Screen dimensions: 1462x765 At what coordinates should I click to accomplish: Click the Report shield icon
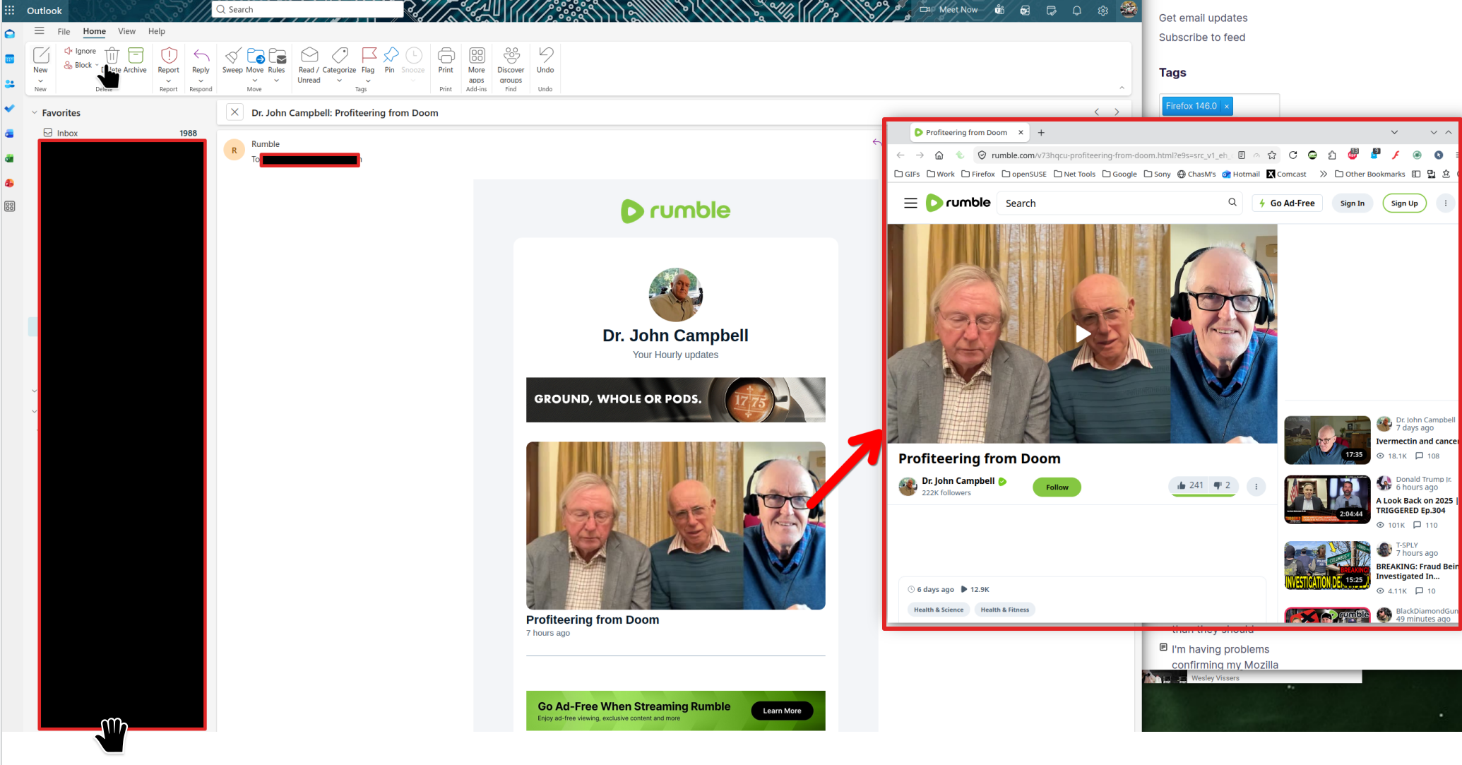[x=169, y=56]
